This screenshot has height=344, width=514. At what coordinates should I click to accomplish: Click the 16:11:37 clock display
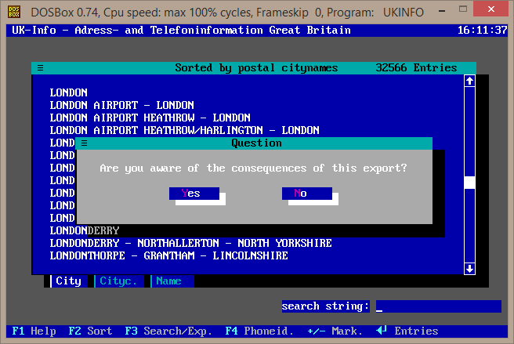tap(482, 31)
